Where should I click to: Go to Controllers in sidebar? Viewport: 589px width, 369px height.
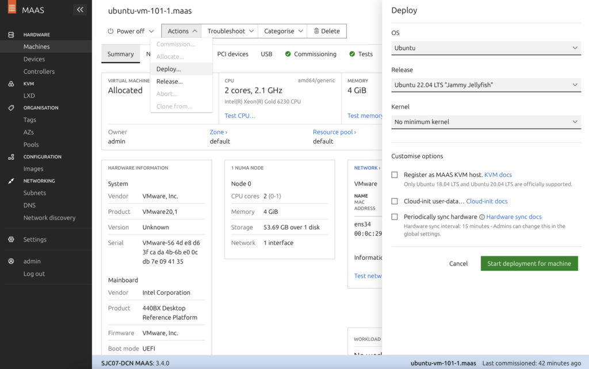pos(39,71)
